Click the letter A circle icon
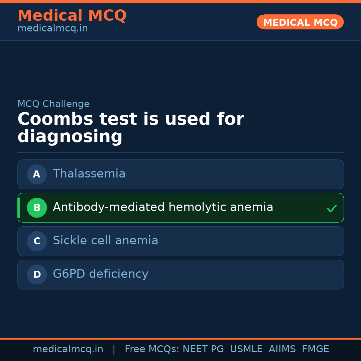The image size is (361, 361). click(x=37, y=174)
